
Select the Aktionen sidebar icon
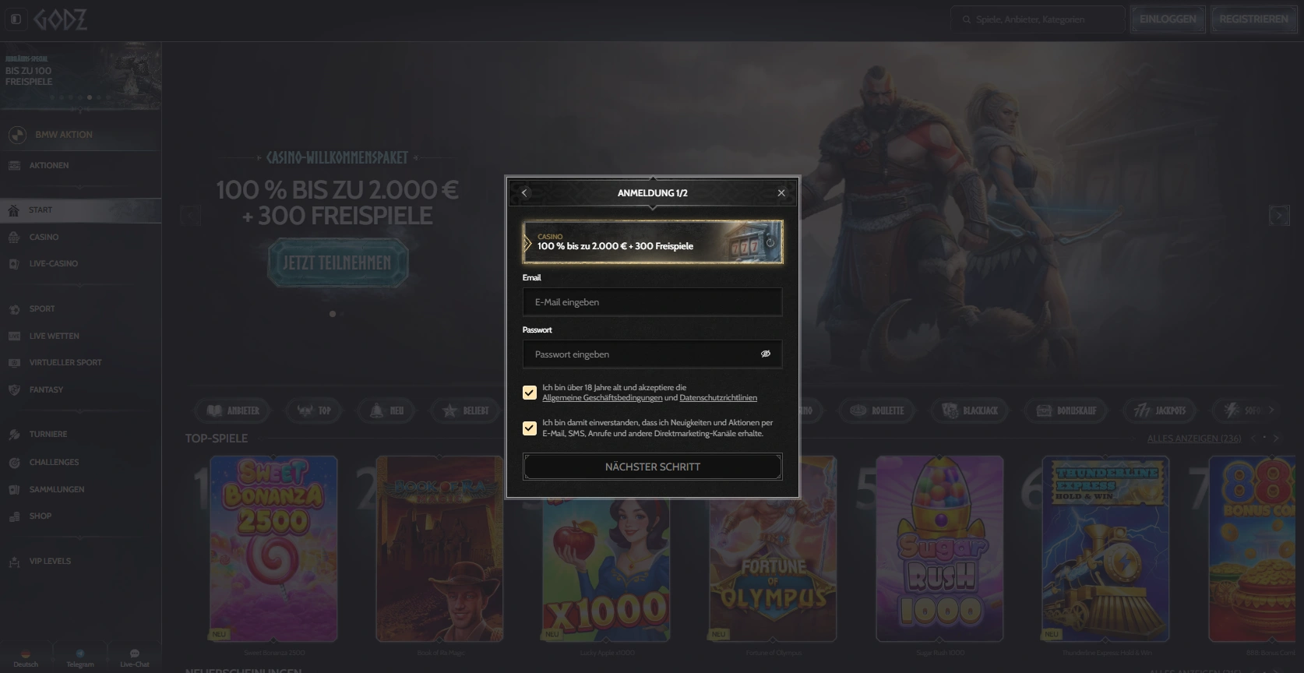(x=14, y=166)
